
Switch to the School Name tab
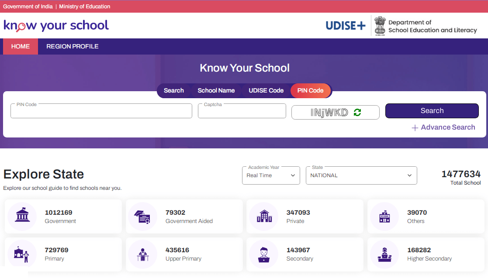[216, 91]
